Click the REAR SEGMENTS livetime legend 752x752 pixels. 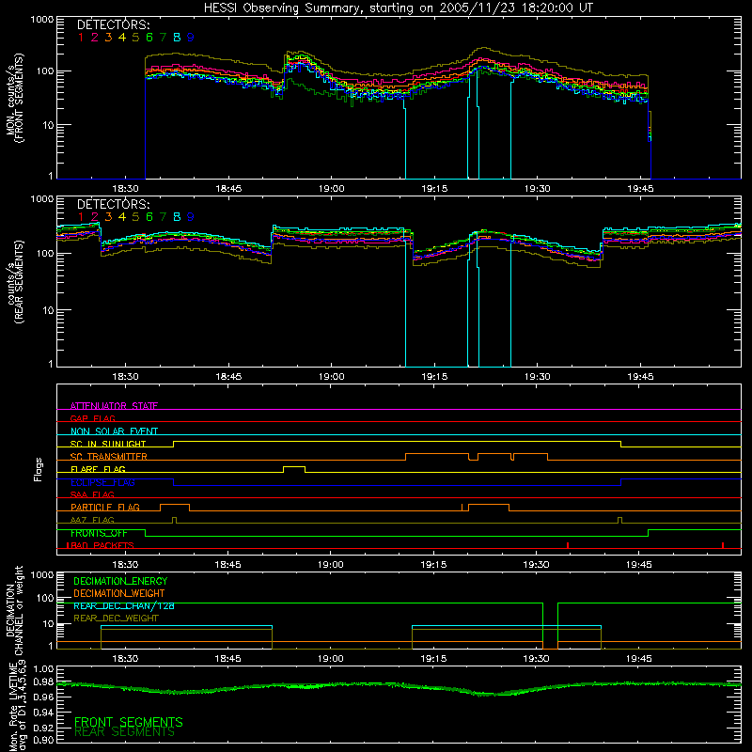[x=124, y=732]
